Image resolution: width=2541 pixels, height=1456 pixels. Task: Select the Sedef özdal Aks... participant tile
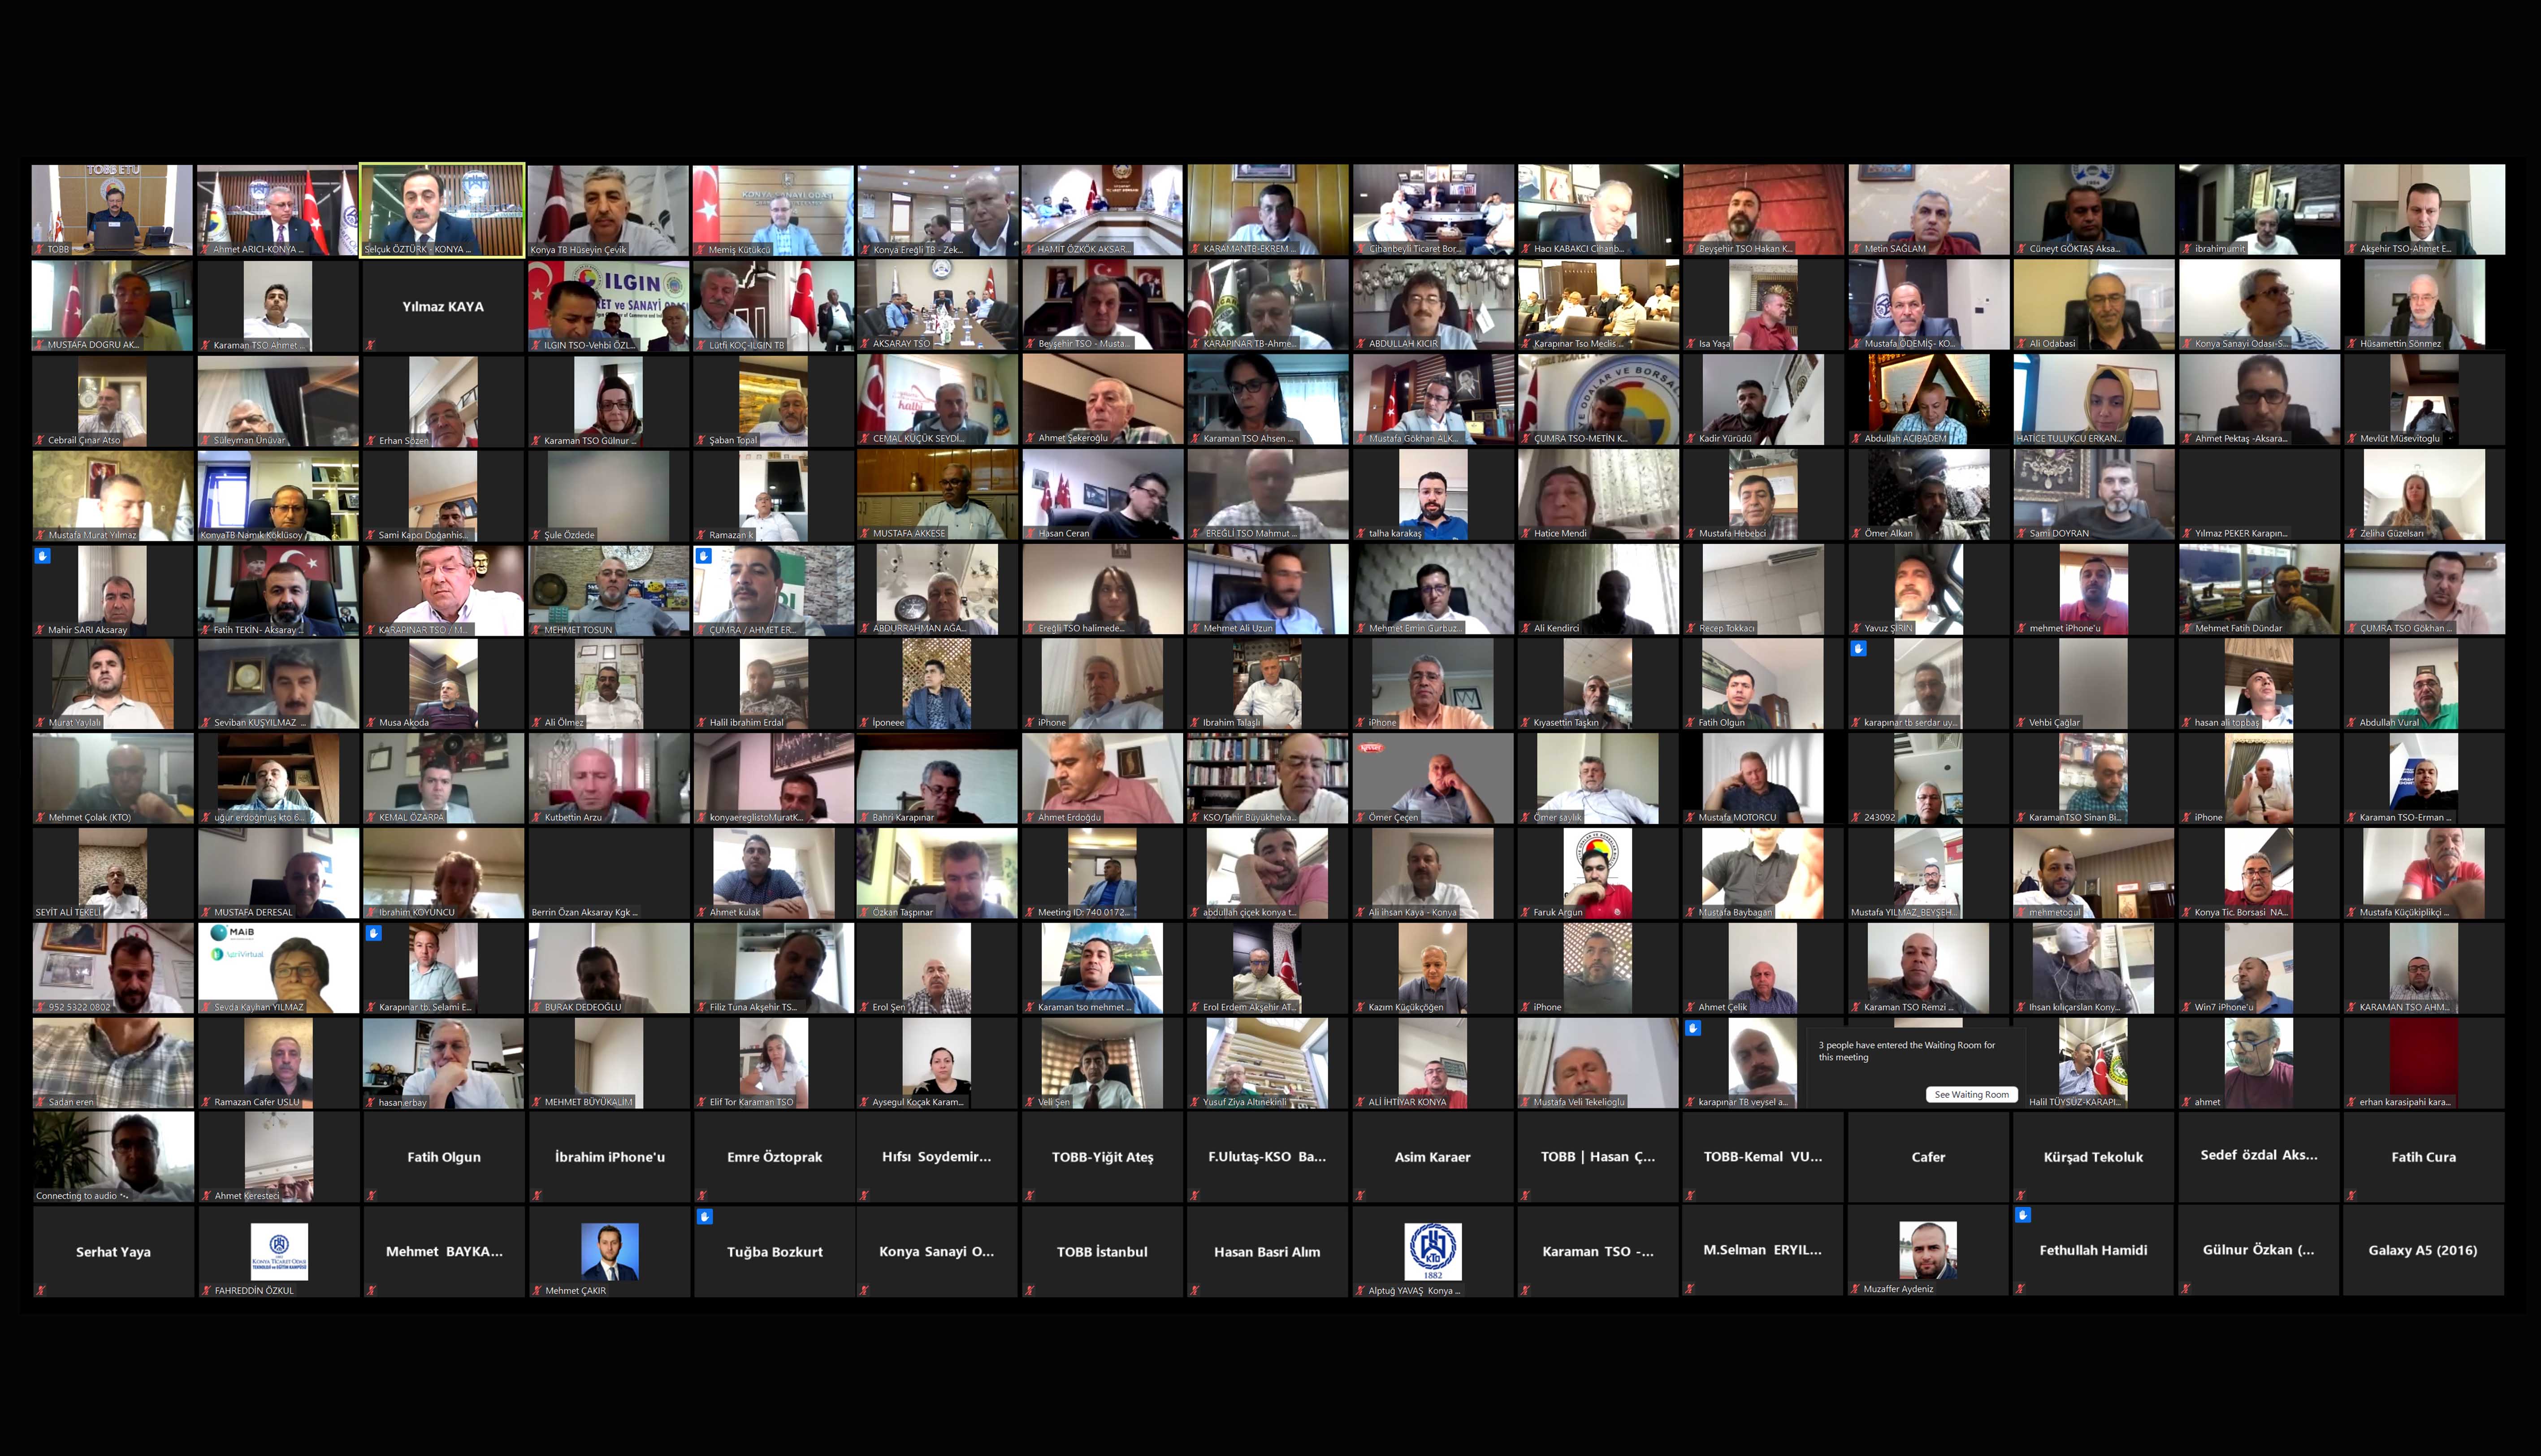click(2259, 1156)
